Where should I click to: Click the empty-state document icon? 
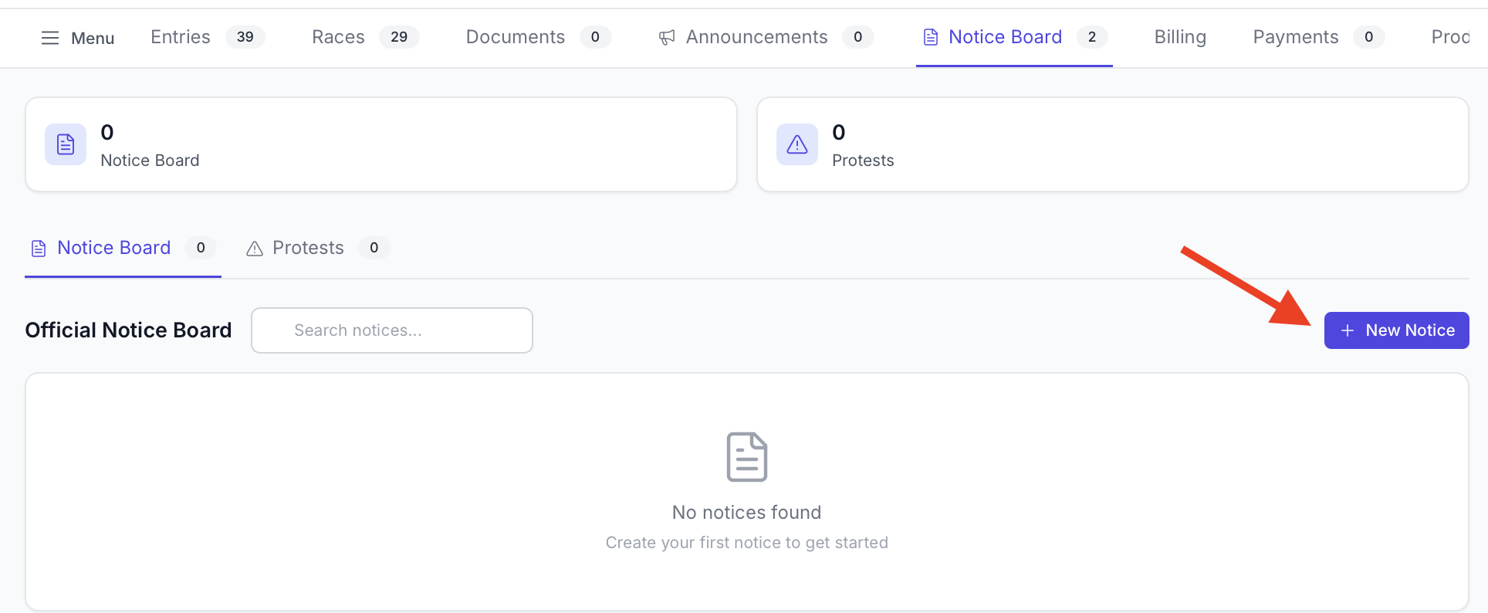746,457
